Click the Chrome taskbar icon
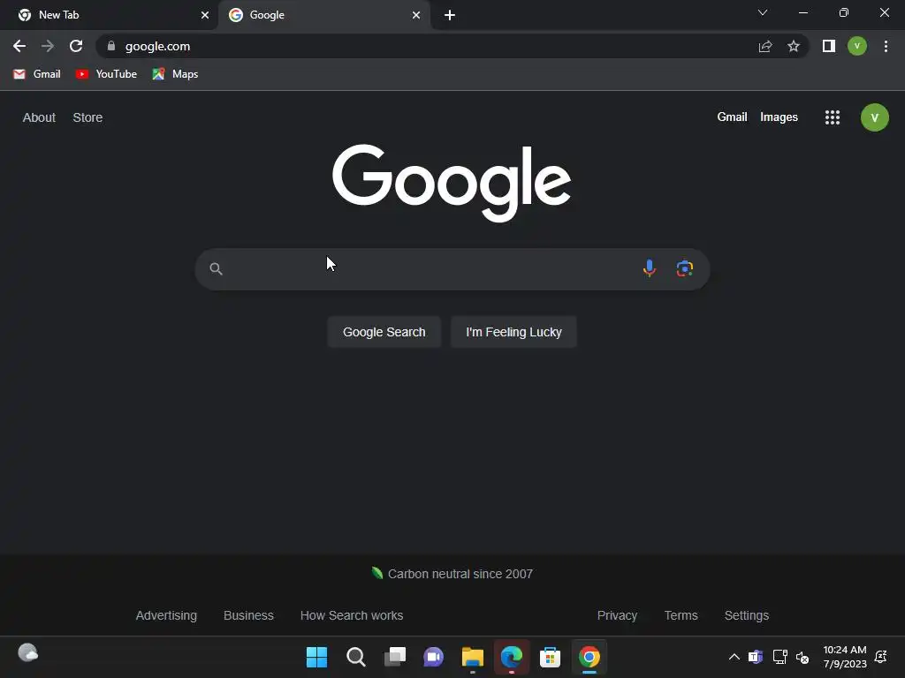Image resolution: width=905 pixels, height=678 pixels. [589, 657]
